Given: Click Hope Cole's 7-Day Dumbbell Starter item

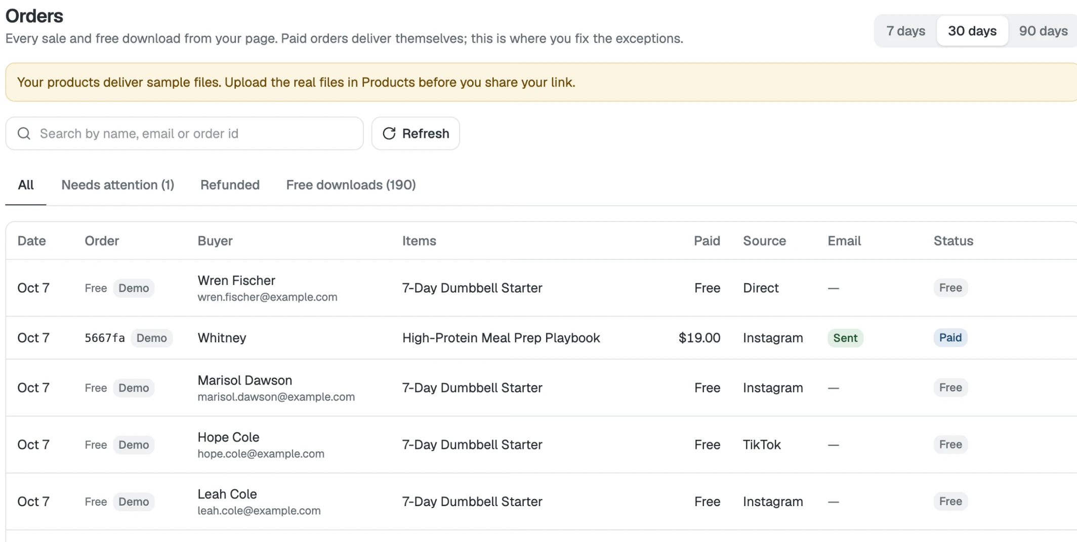Looking at the screenshot, I should pyautogui.click(x=472, y=445).
